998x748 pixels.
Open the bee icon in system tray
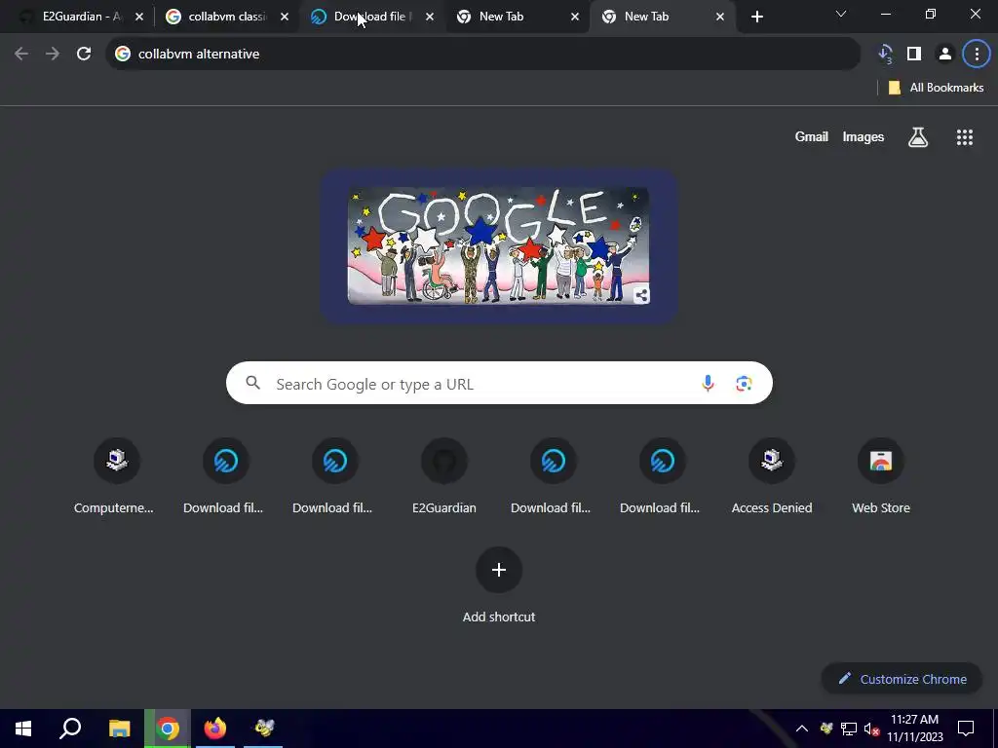[x=826, y=729]
